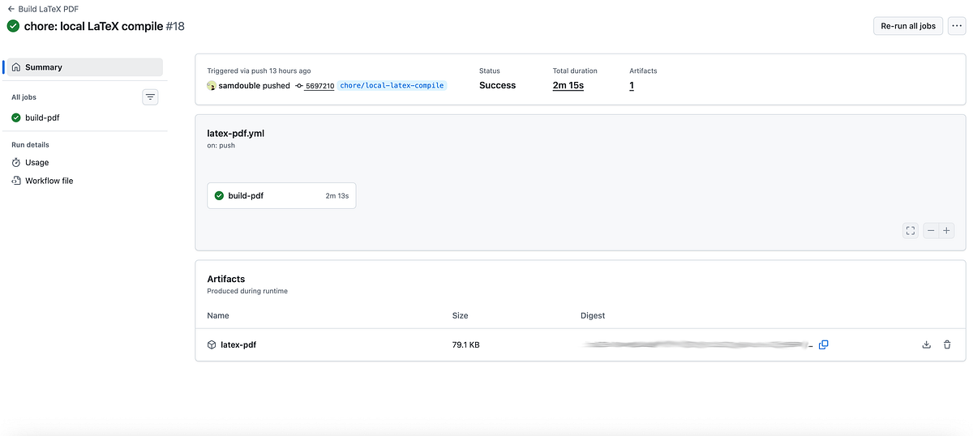Screen dimensions: 973x436
Task: Select the Summary sidebar item
Action: pyautogui.click(x=84, y=67)
